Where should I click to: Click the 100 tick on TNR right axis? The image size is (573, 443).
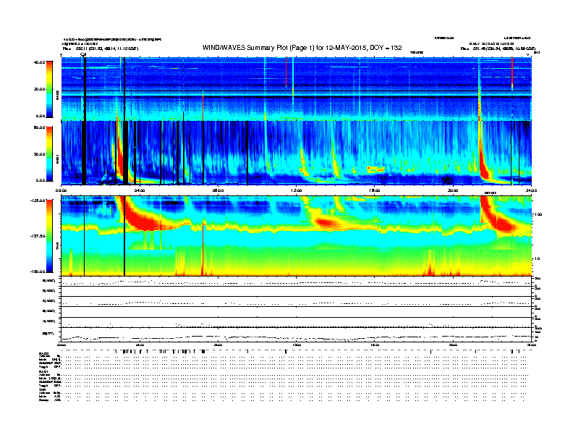tap(538, 214)
